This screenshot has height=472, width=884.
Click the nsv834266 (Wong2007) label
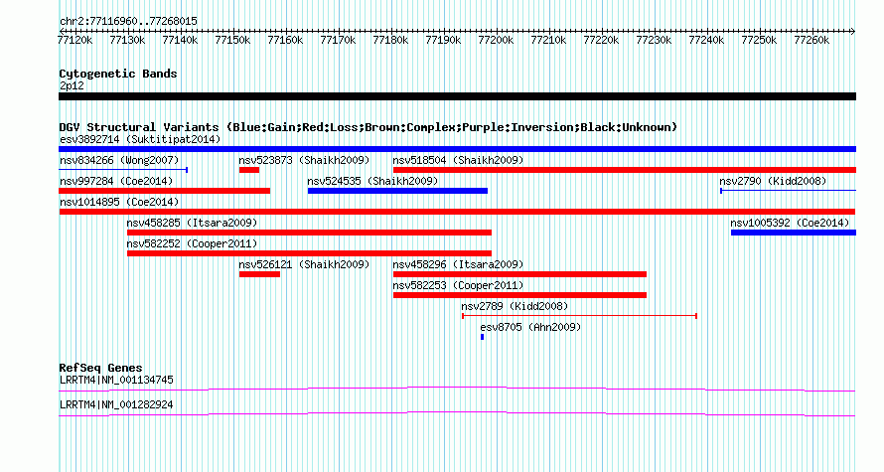[119, 160]
